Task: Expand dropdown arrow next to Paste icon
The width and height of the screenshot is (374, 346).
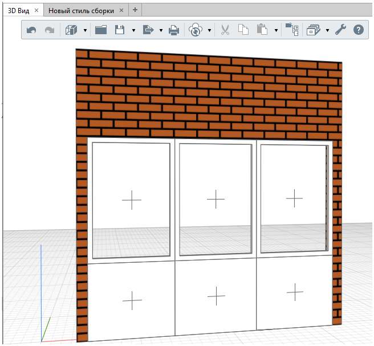Action: click(x=276, y=30)
